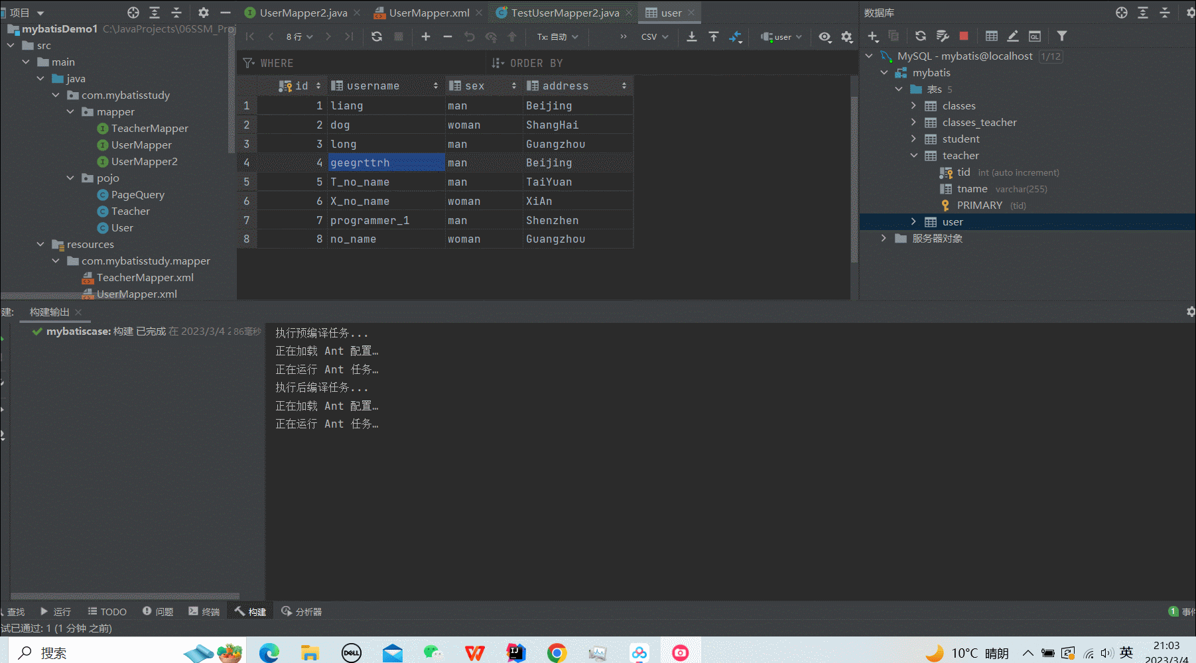Open the 终端 tool window
The width and height of the screenshot is (1196, 663).
point(204,611)
